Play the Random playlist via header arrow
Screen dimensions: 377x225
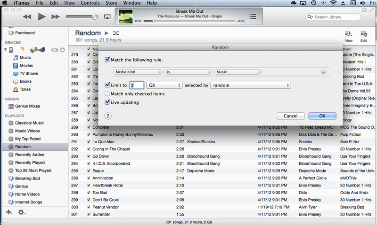[107, 33]
